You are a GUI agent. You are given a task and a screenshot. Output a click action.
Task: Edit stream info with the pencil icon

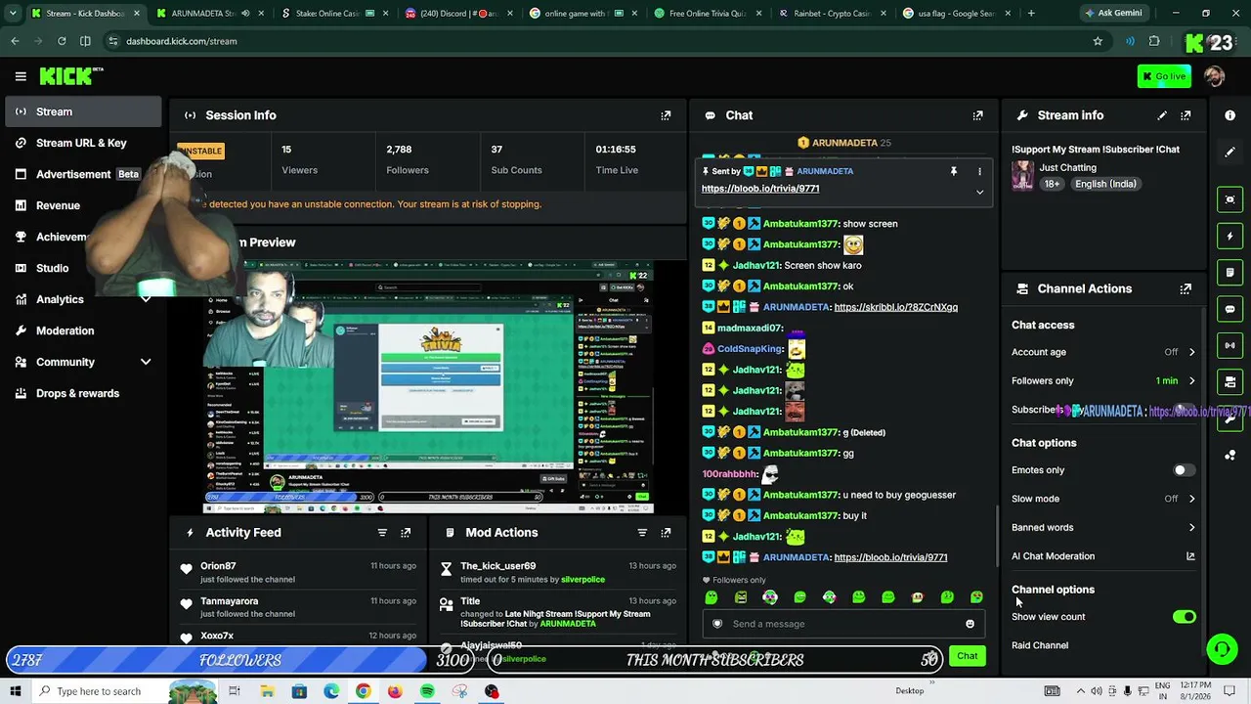(x=1162, y=115)
